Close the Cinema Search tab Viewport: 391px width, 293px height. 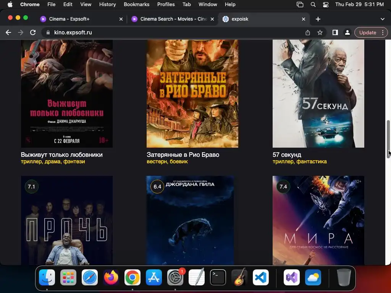[x=212, y=19]
